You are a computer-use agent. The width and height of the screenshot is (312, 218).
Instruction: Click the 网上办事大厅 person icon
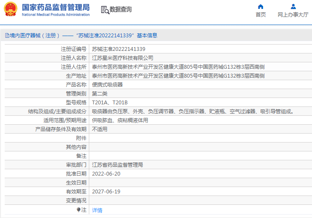click(x=293, y=6)
